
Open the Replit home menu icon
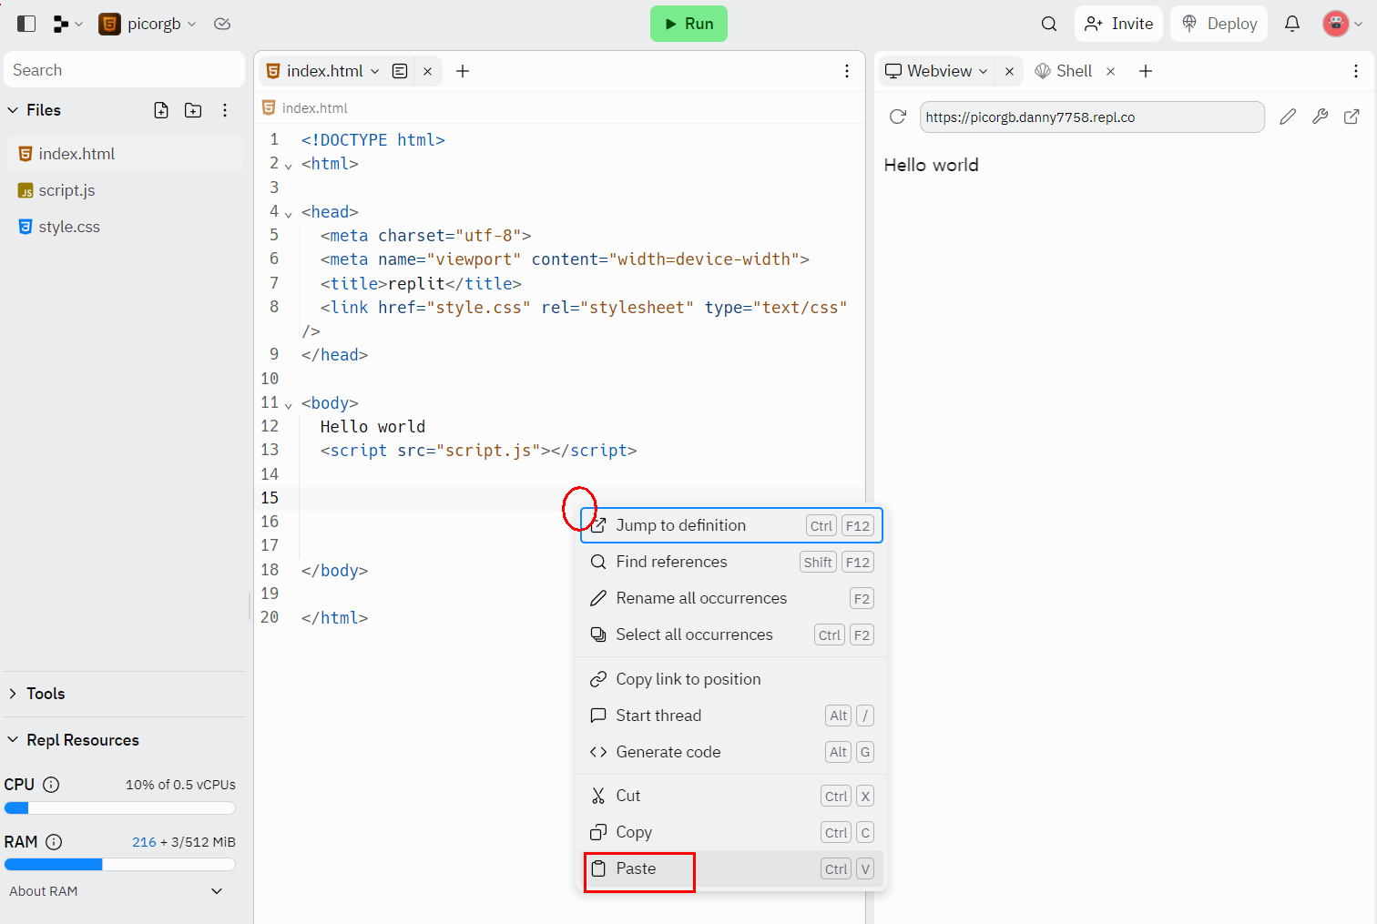pyautogui.click(x=67, y=24)
